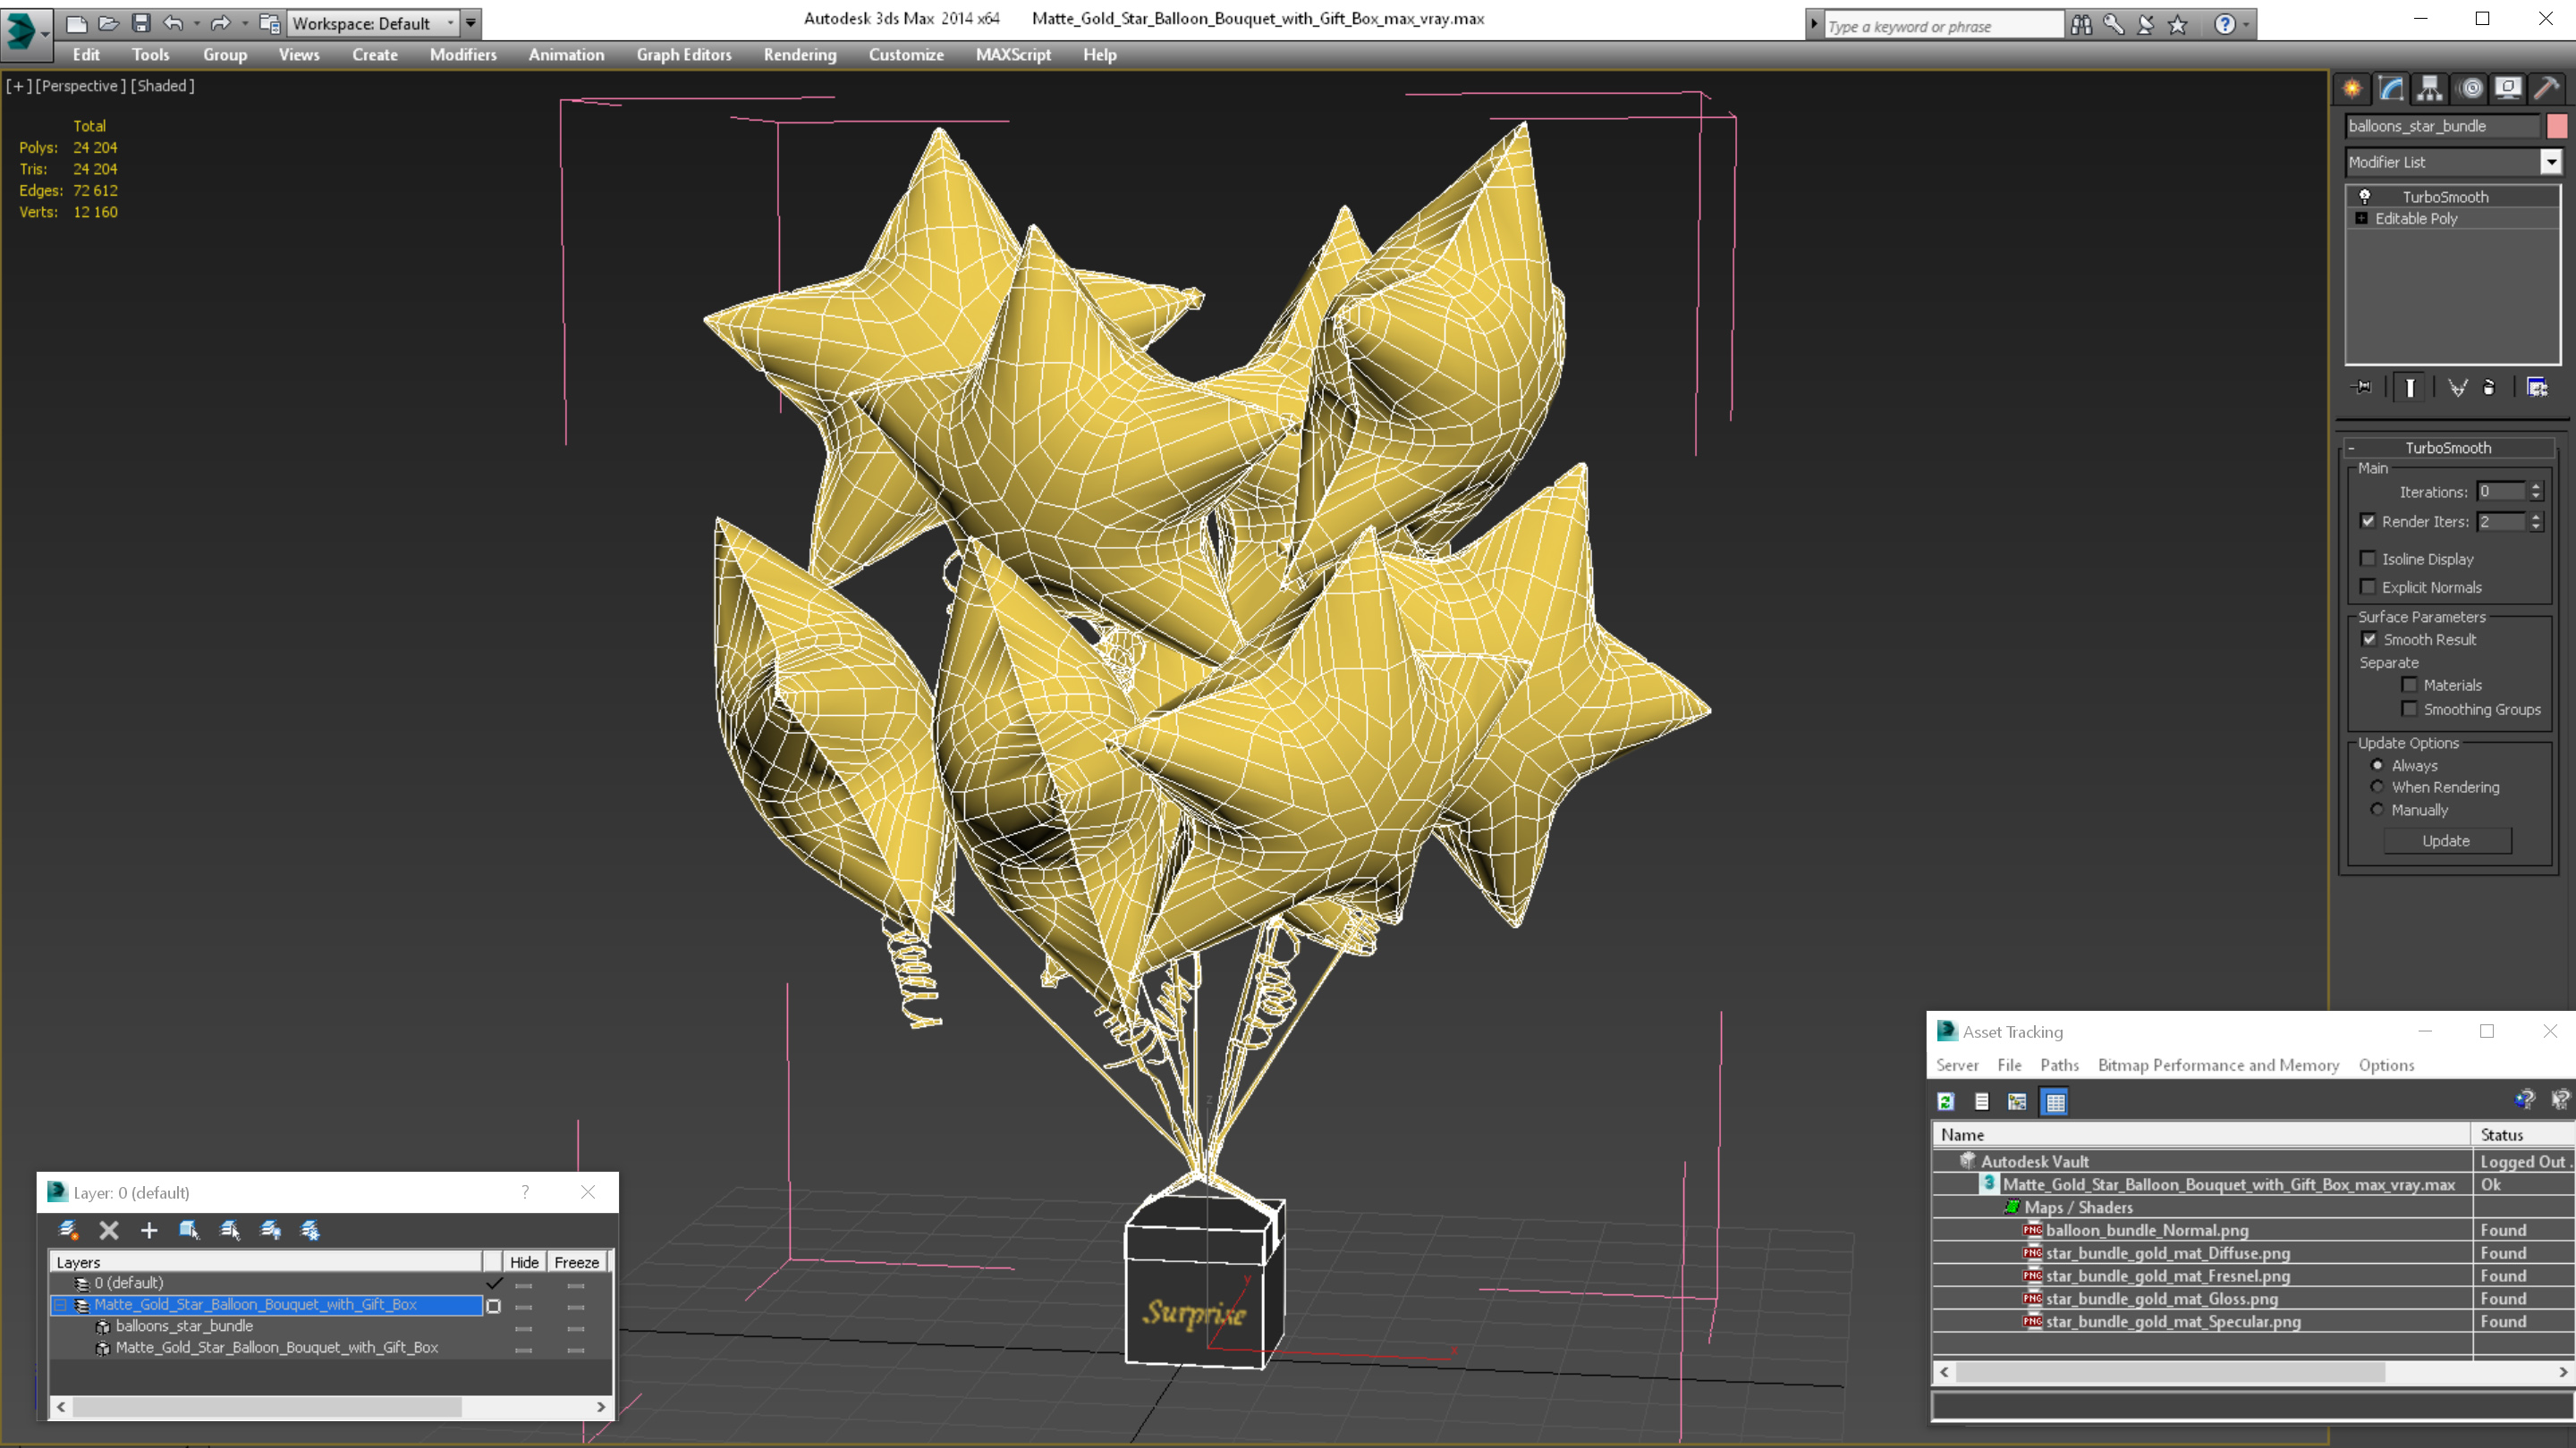Click the Undo arrow icon
This screenshot has width=2576, height=1448.
(173, 23)
